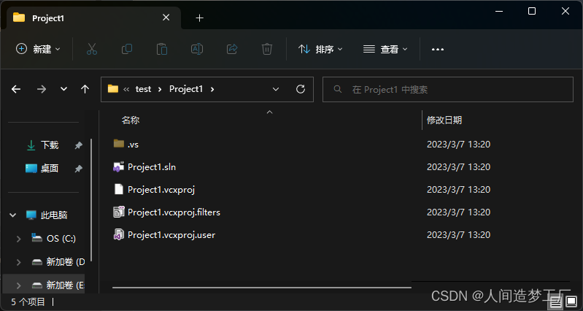Go up one folder level
This screenshot has height=311, width=583.
point(85,89)
